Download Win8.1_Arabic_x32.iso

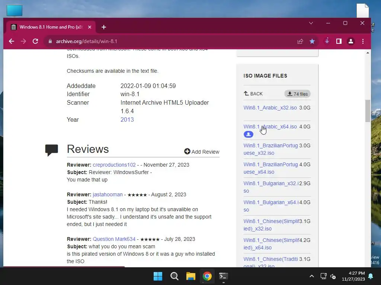pyautogui.click(x=270, y=108)
